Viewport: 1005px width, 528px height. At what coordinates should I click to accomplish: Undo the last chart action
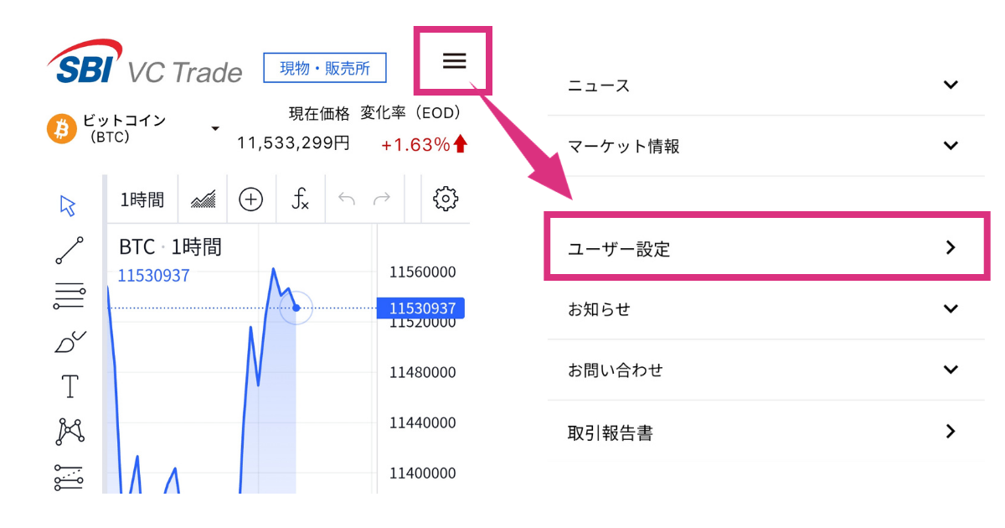pos(347,199)
